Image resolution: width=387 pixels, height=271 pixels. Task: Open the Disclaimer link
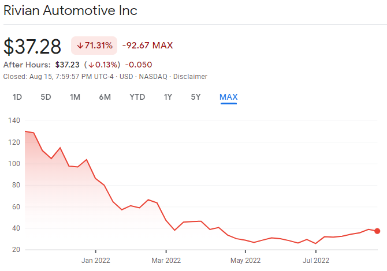[190, 77]
